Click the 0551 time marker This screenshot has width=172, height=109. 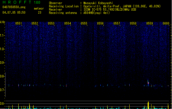click(19, 23)
